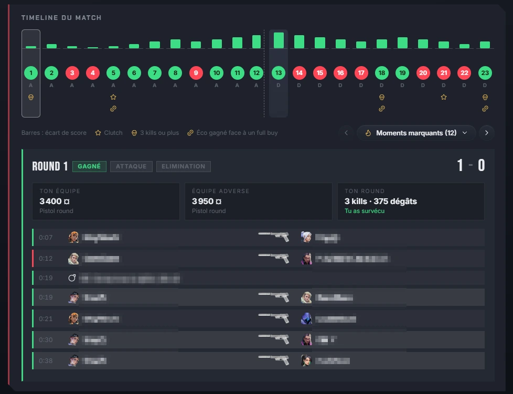Click the spike plant icon at 0:19
Viewport: 513px width, 394px height.
[72, 278]
